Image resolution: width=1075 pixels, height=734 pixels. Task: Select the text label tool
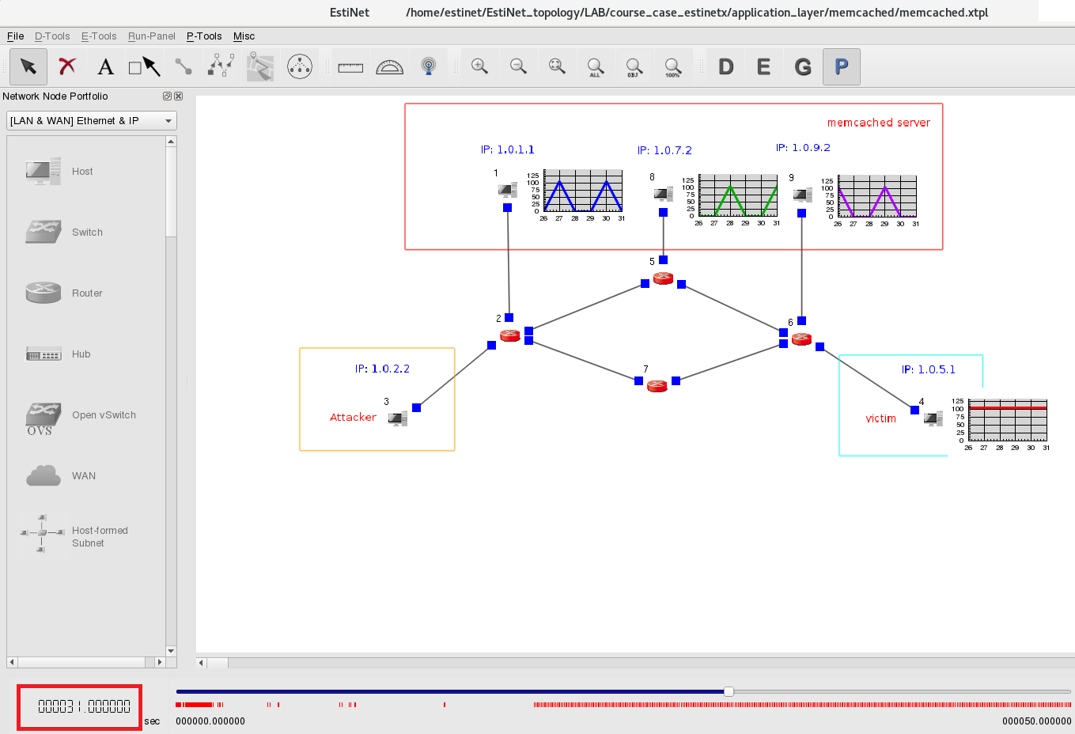(105, 66)
